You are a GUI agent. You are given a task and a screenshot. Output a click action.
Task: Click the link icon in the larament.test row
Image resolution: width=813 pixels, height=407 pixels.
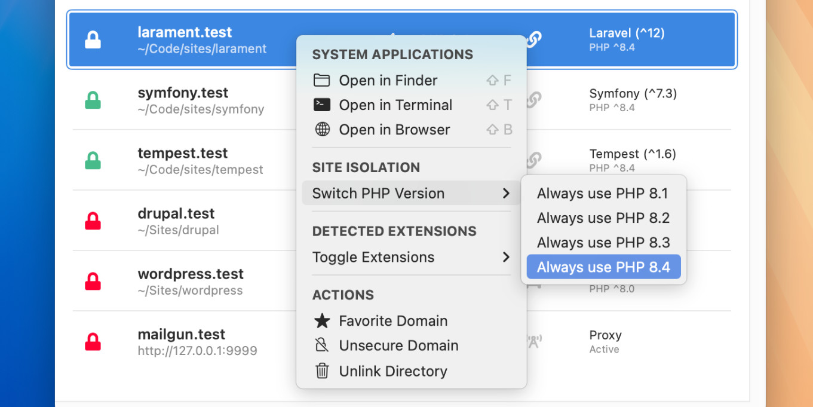click(533, 39)
